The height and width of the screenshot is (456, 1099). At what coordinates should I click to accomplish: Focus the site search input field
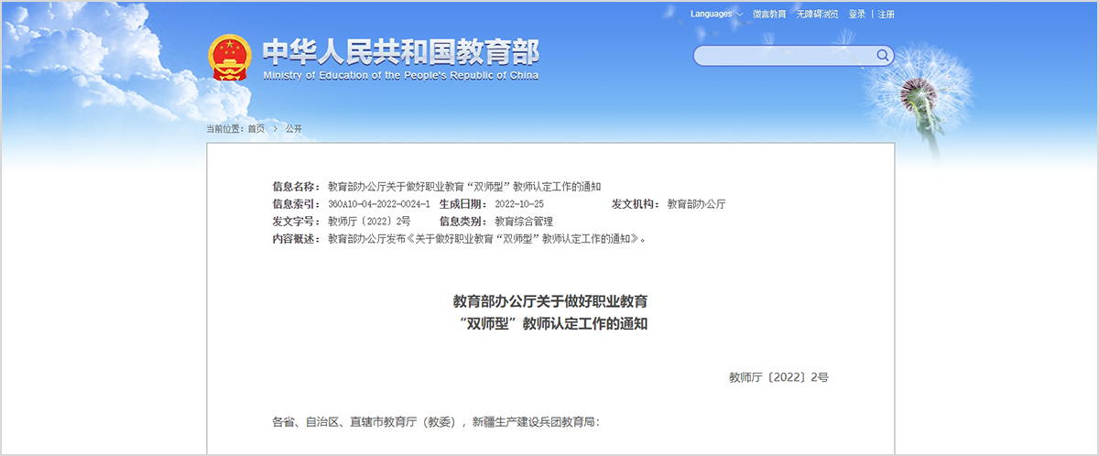784,56
